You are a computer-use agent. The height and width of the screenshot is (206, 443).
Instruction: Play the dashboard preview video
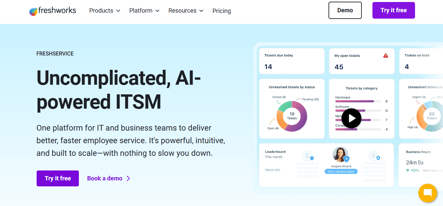[351, 118]
